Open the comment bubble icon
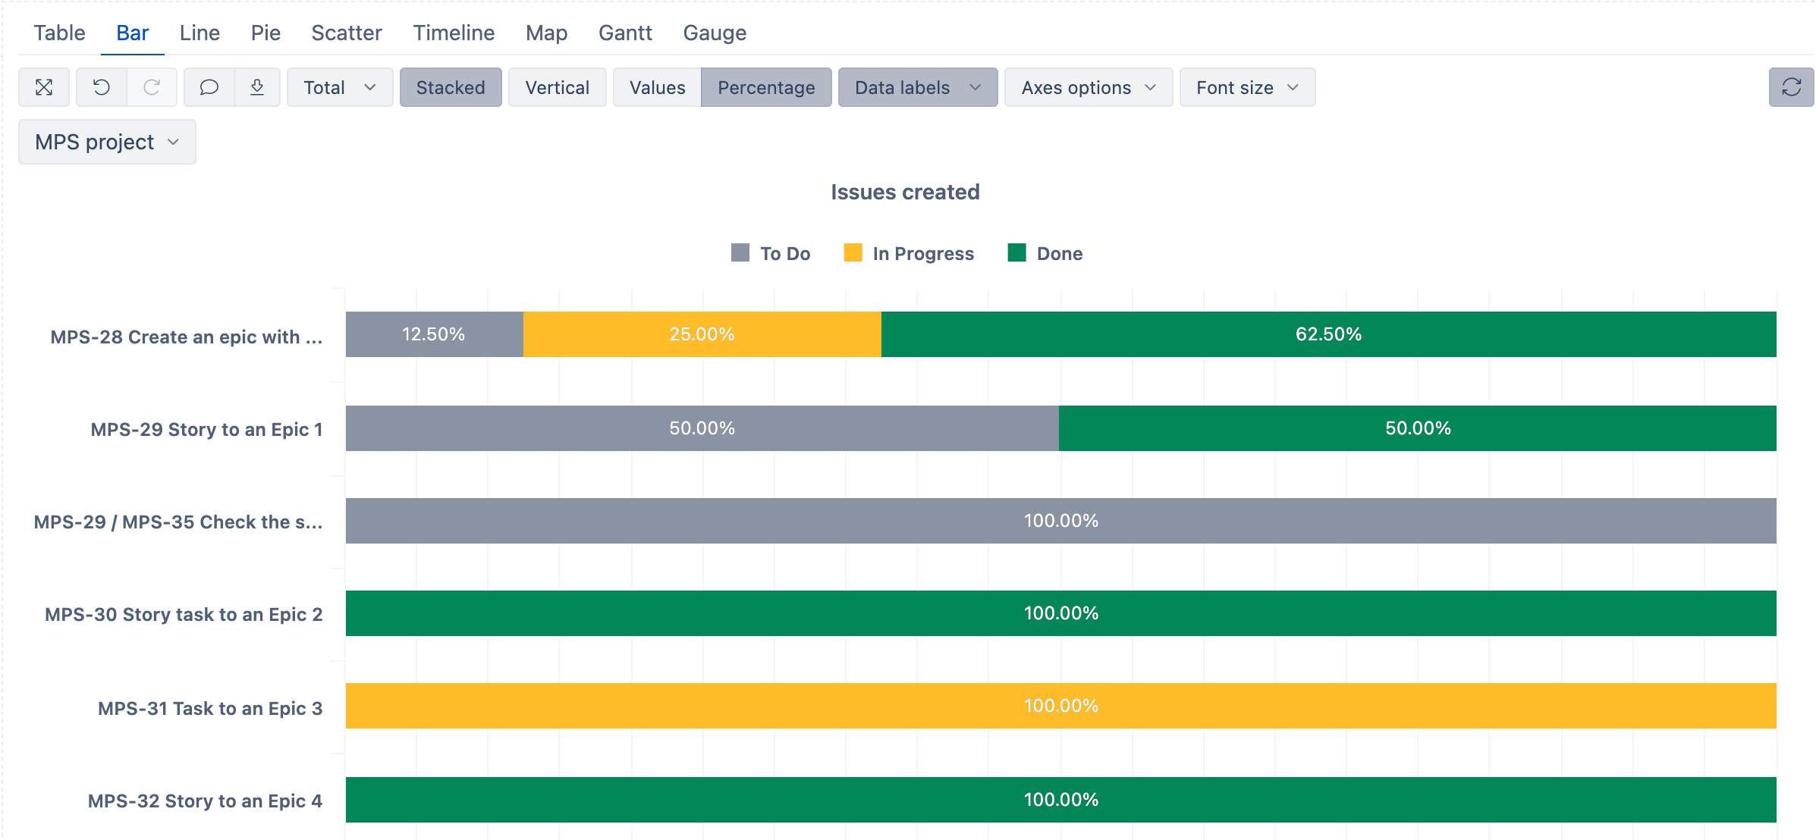 (x=209, y=87)
